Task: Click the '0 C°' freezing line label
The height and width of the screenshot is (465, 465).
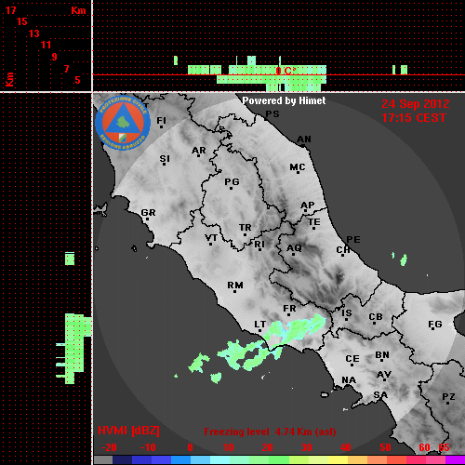Action: (286, 71)
